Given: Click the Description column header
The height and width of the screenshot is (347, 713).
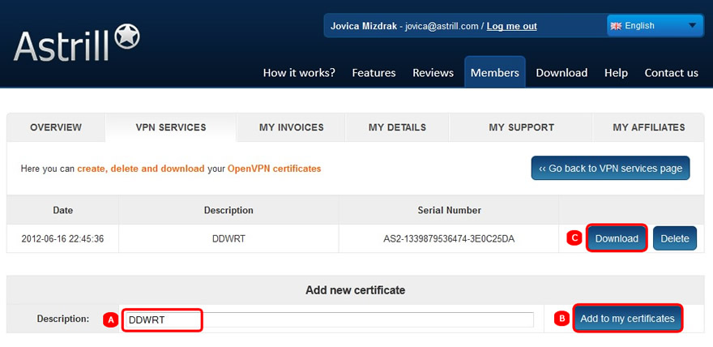Looking at the screenshot, I should point(228,210).
